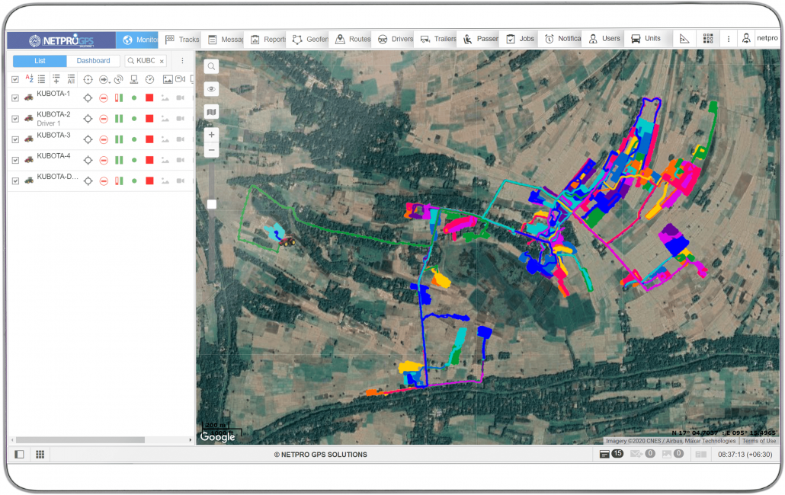
Task: Open the events registrar icon for KUBOTA-2
Action: pyautogui.click(x=149, y=119)
